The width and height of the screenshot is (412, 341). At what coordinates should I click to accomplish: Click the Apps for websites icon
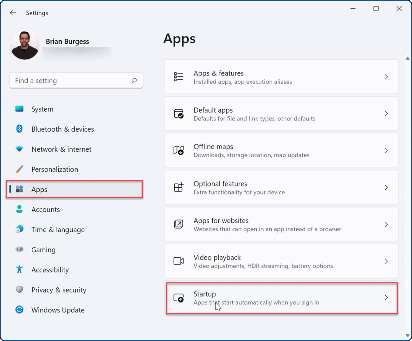click(x=178, y=224)
